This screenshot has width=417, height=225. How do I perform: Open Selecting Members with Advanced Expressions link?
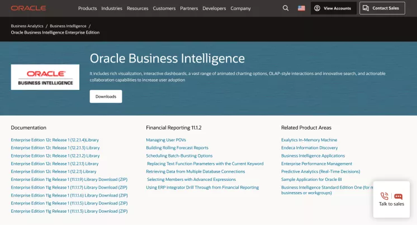pos(192,180)
